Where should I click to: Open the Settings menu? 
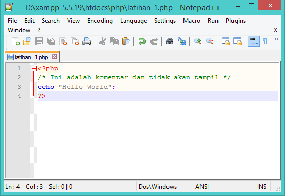pos(165,21)
